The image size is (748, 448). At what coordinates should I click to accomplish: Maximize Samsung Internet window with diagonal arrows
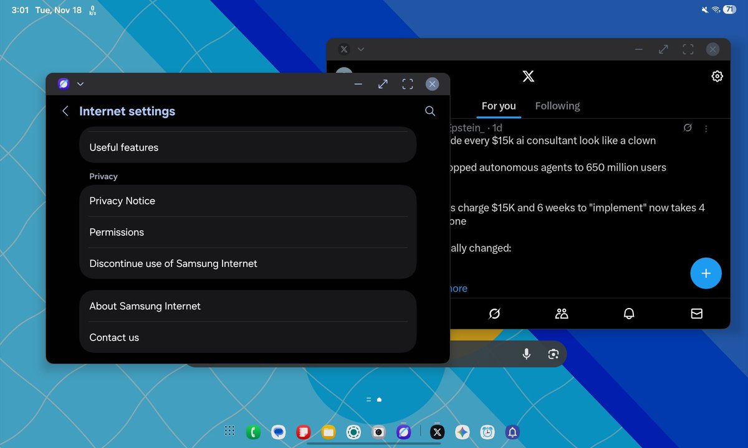(383, 84)
